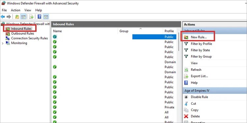The image size is (247, 123).
Task: Click Help in the Actions pane
Action: point(194,83)
